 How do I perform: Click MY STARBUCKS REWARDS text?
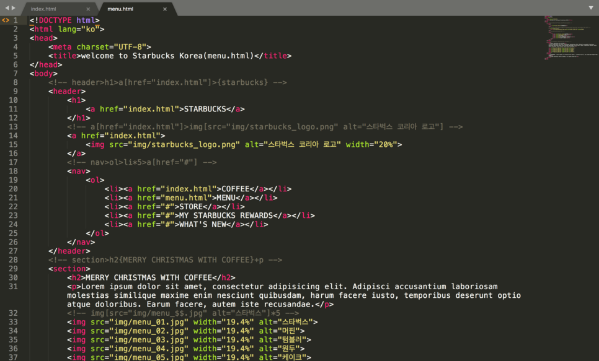pos(226,215)
